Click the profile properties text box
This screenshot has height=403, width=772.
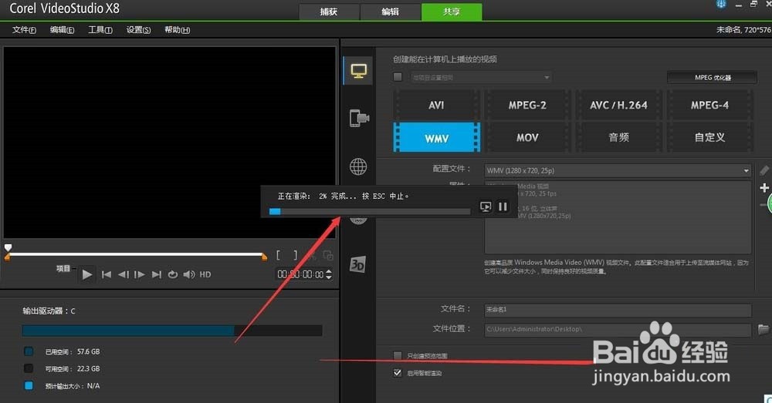[x=618, y=217]
